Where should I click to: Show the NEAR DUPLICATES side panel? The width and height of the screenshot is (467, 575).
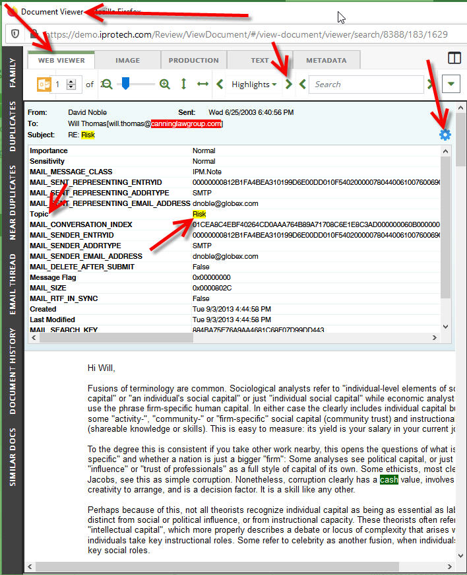13,203
